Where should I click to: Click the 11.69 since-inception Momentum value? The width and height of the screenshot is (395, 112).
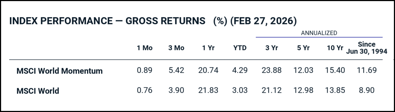pyautogui.click(x=367, y=70)
